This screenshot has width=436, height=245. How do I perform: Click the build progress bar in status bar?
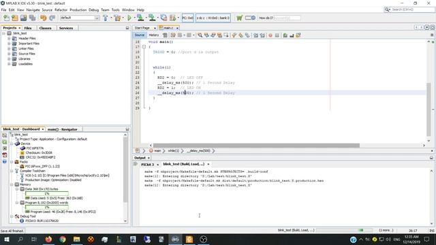coord(344,230)
